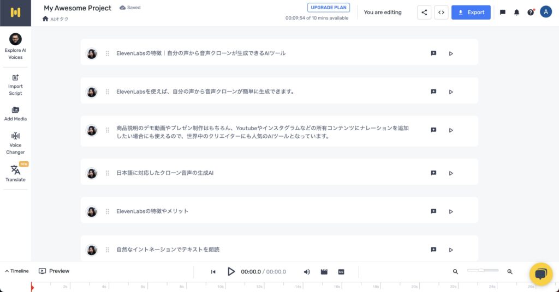The height and width of the screenshot is (292, 559).
Task: Open the chat support bubble
Action: coord(541,274)
